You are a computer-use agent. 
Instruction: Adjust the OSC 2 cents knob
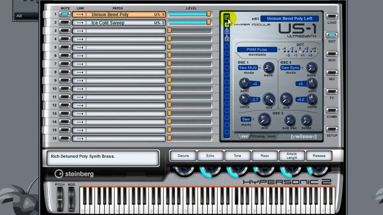pyautogui.click(x=312, y=99)
